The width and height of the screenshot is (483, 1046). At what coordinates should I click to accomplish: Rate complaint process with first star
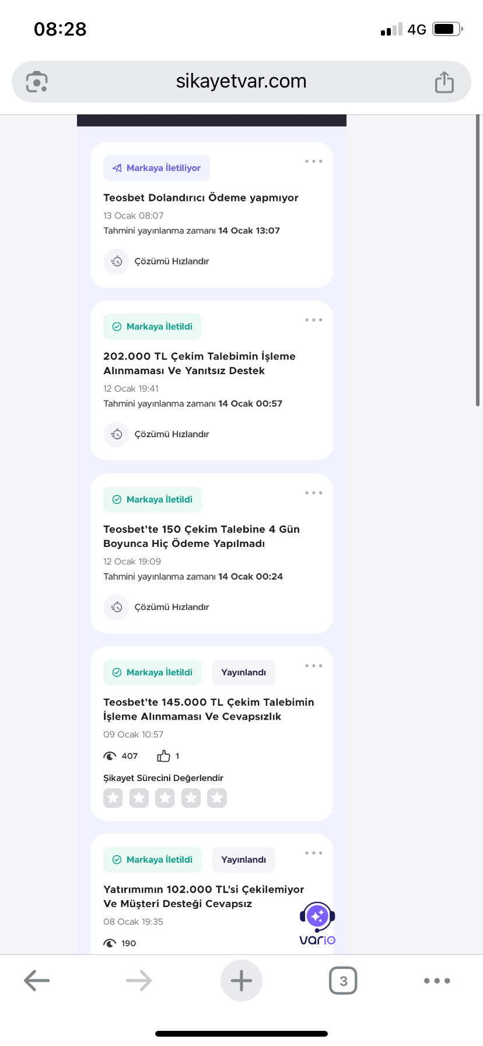(x=113, y=798)
